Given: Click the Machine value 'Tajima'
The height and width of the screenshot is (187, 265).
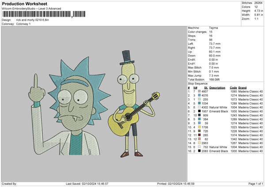Looking at the screenshot, I should coord(213,28).
